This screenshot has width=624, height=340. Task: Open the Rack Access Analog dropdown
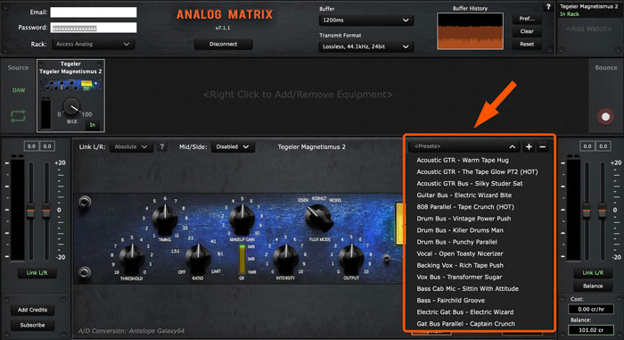(x=93, y=45)
